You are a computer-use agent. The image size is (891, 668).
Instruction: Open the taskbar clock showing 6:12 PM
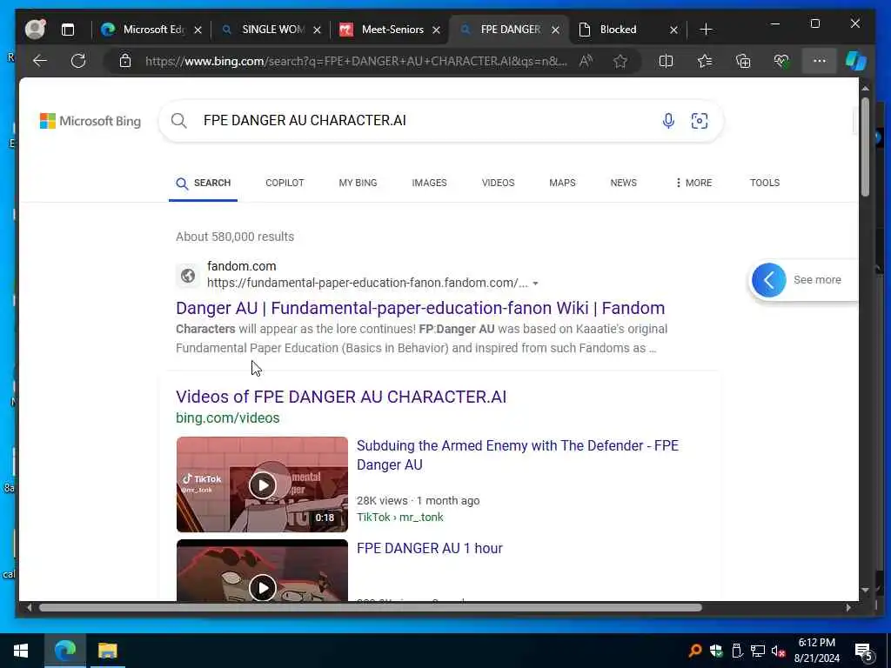coord(816,651)
